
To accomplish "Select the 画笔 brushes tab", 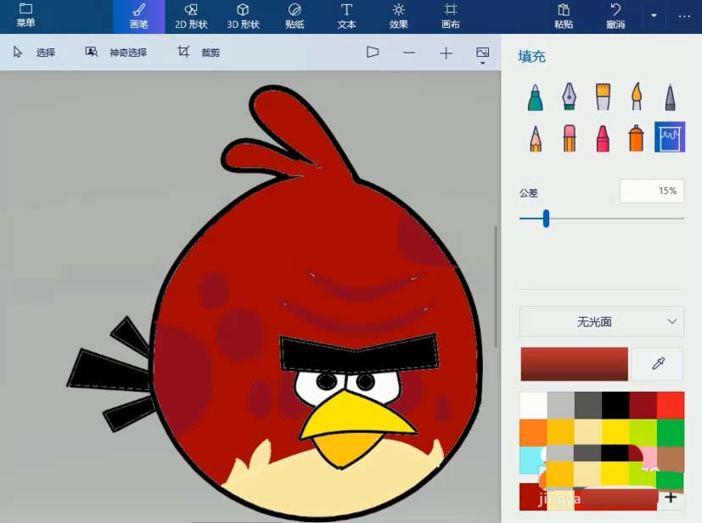I will [x=139, y=17].
